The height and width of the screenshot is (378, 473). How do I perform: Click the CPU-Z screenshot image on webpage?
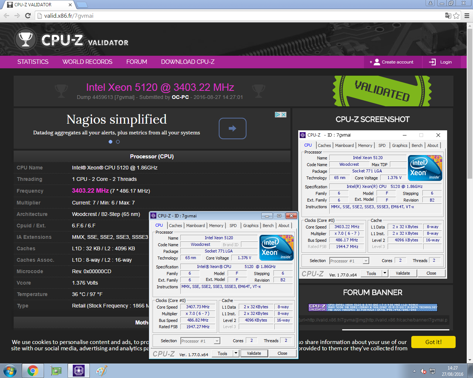(372, 205)
